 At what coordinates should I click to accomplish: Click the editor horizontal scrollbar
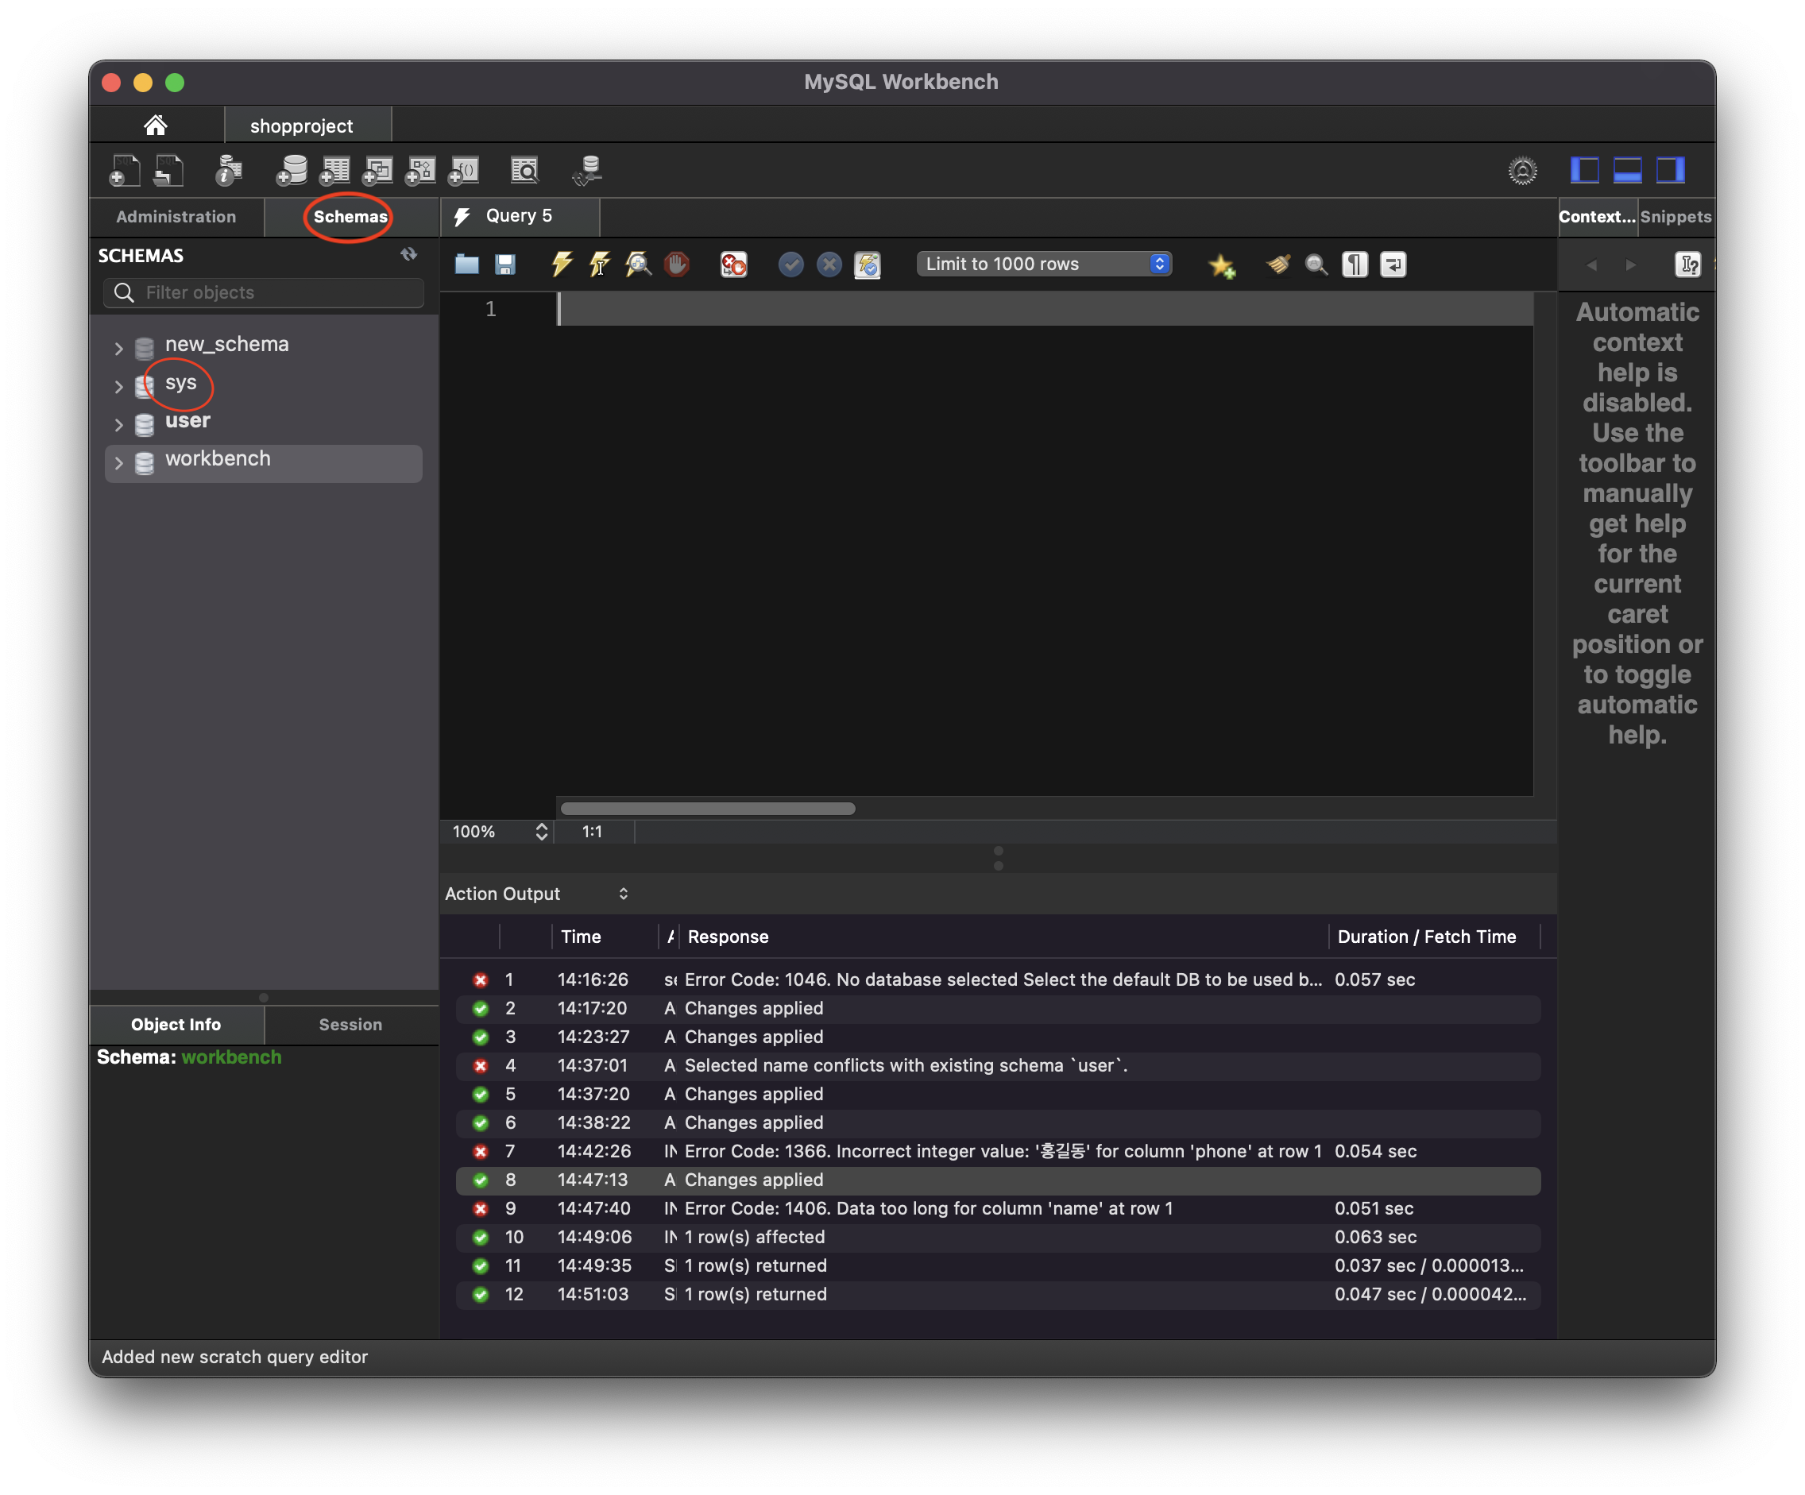(707, 809)
